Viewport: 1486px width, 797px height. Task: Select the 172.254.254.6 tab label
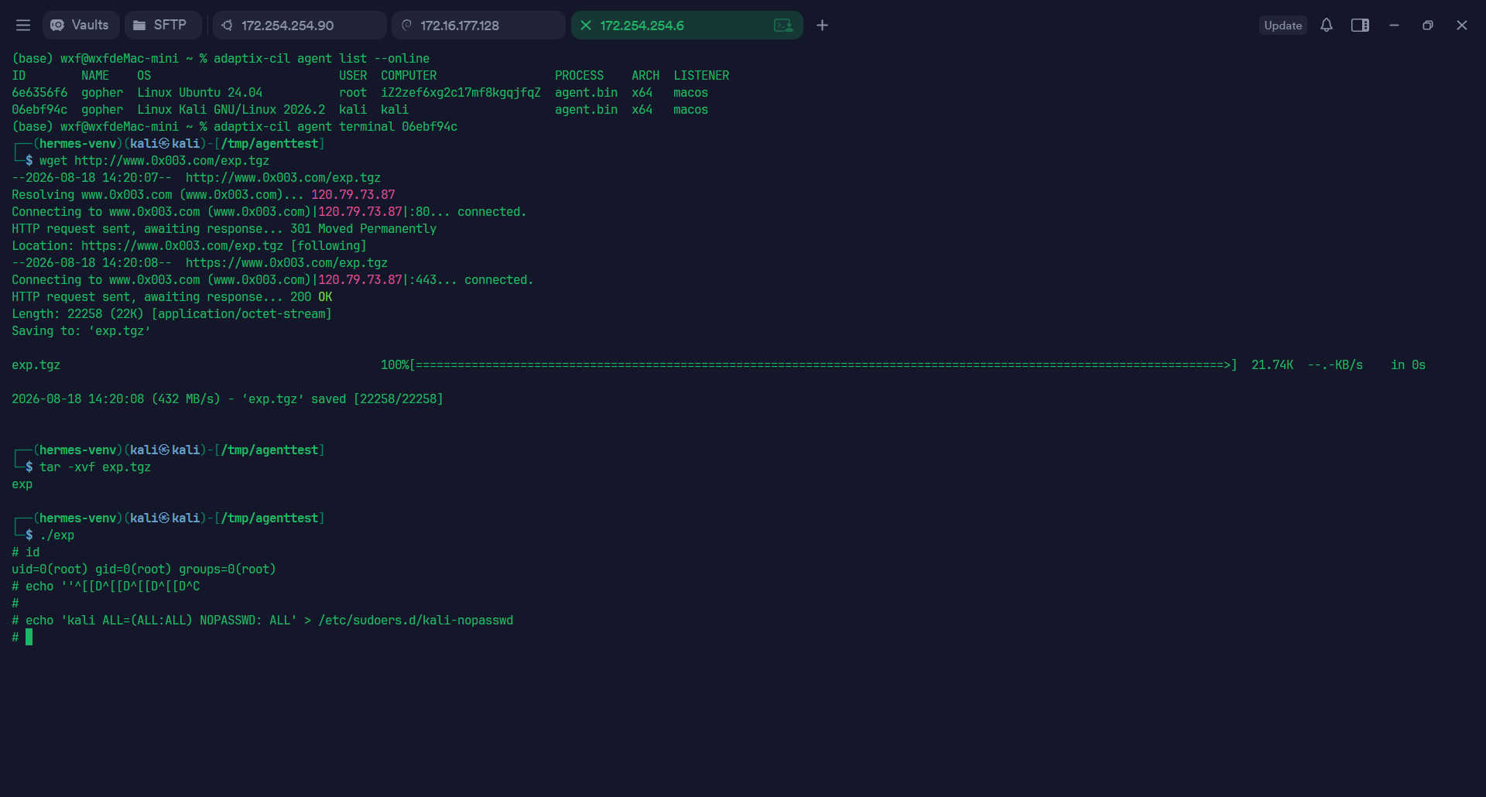click(642, 26)
